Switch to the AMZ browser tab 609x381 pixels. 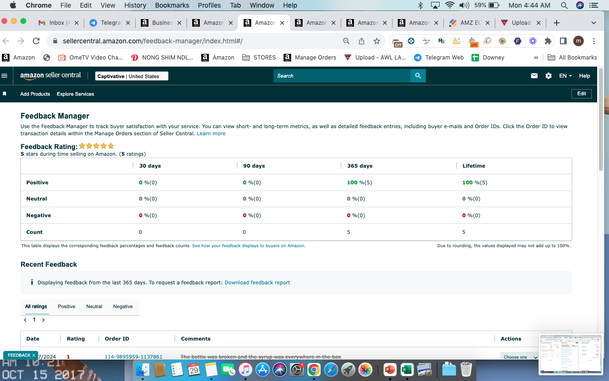pos(470,23)
